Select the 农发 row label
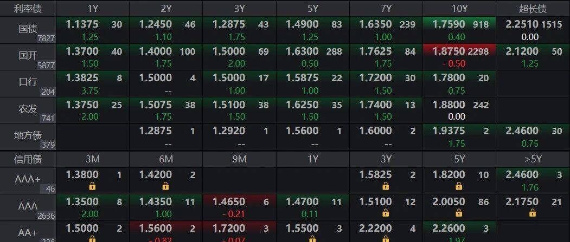Screen dimensions: 570x242 click(x=28, y=109)
